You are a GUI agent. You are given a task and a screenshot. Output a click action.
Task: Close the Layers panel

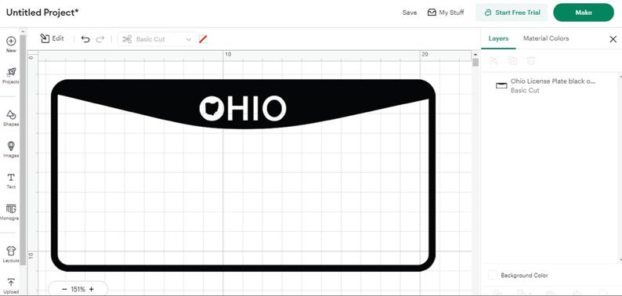(x=613, y=39)
